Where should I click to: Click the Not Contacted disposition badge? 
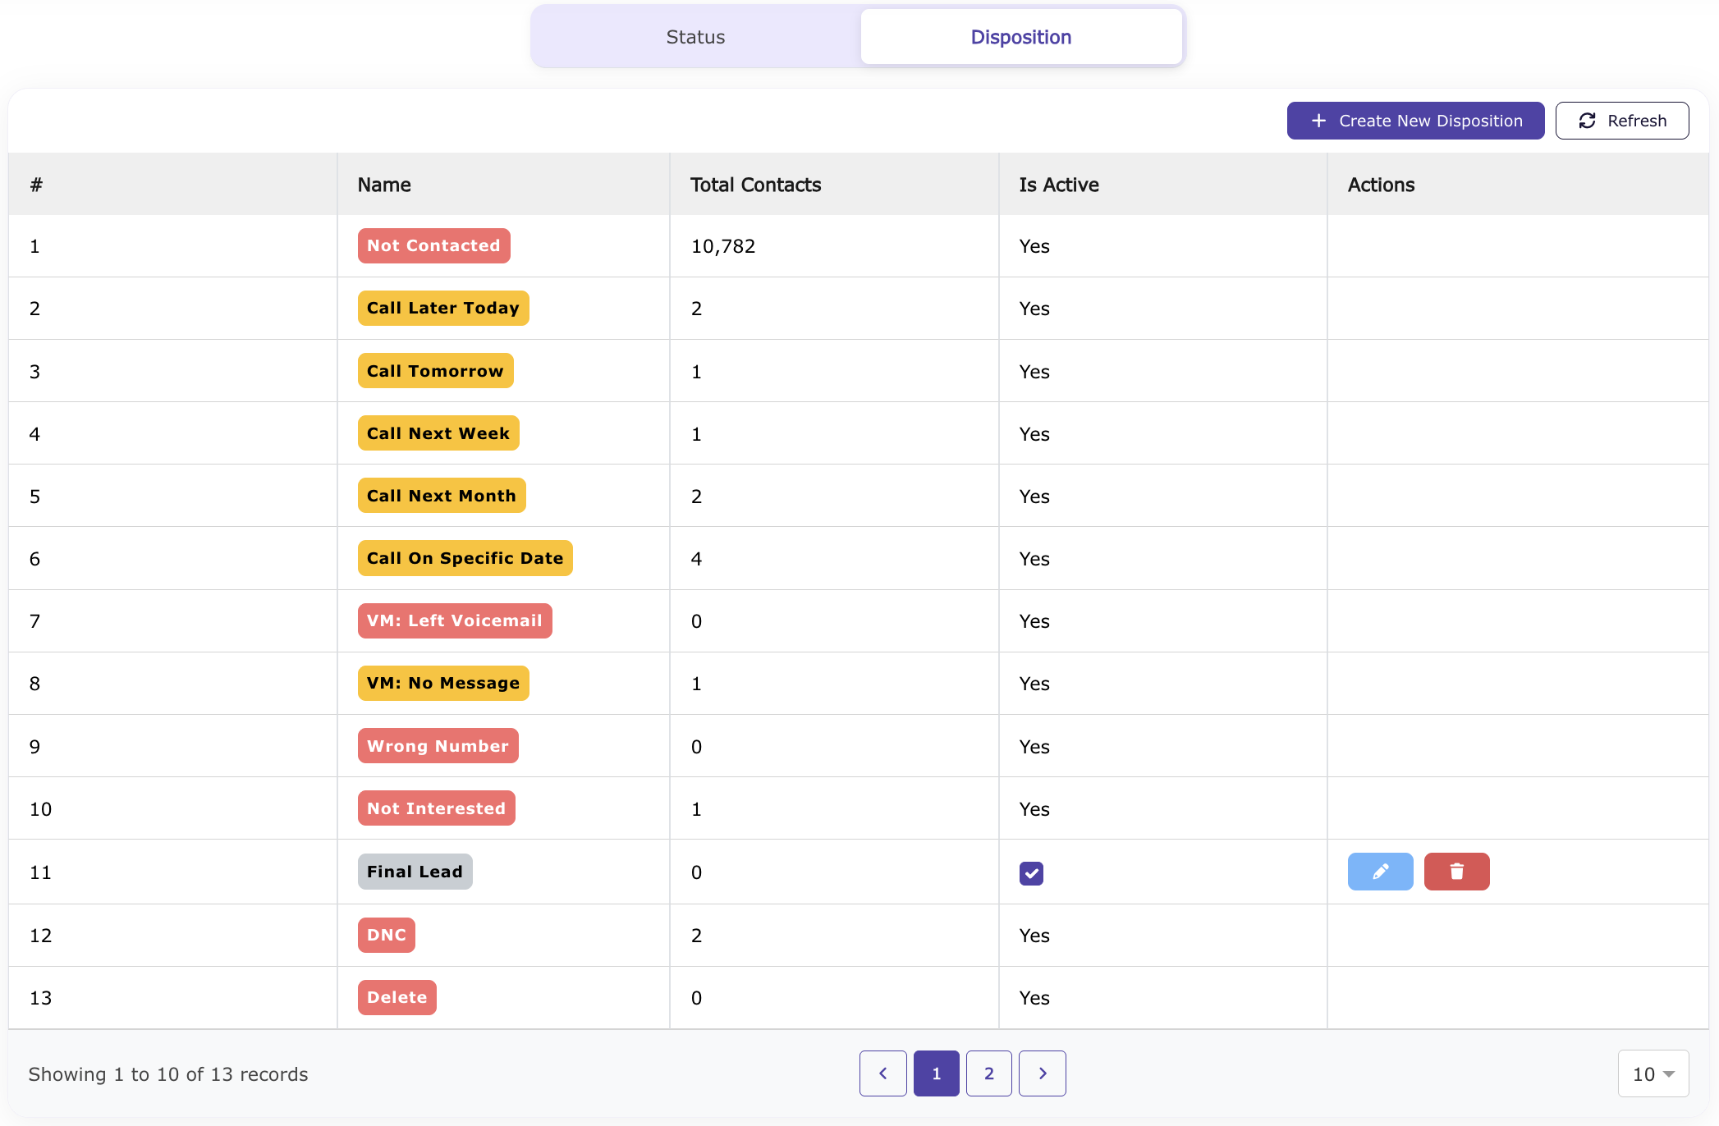(x=433, y=245)
